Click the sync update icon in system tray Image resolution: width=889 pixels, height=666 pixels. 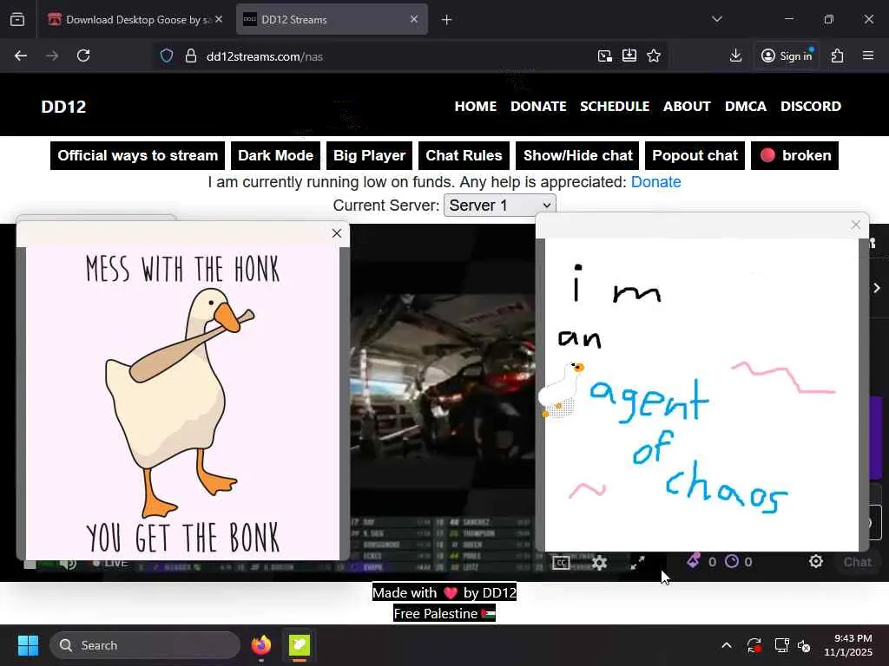point(754,645)
